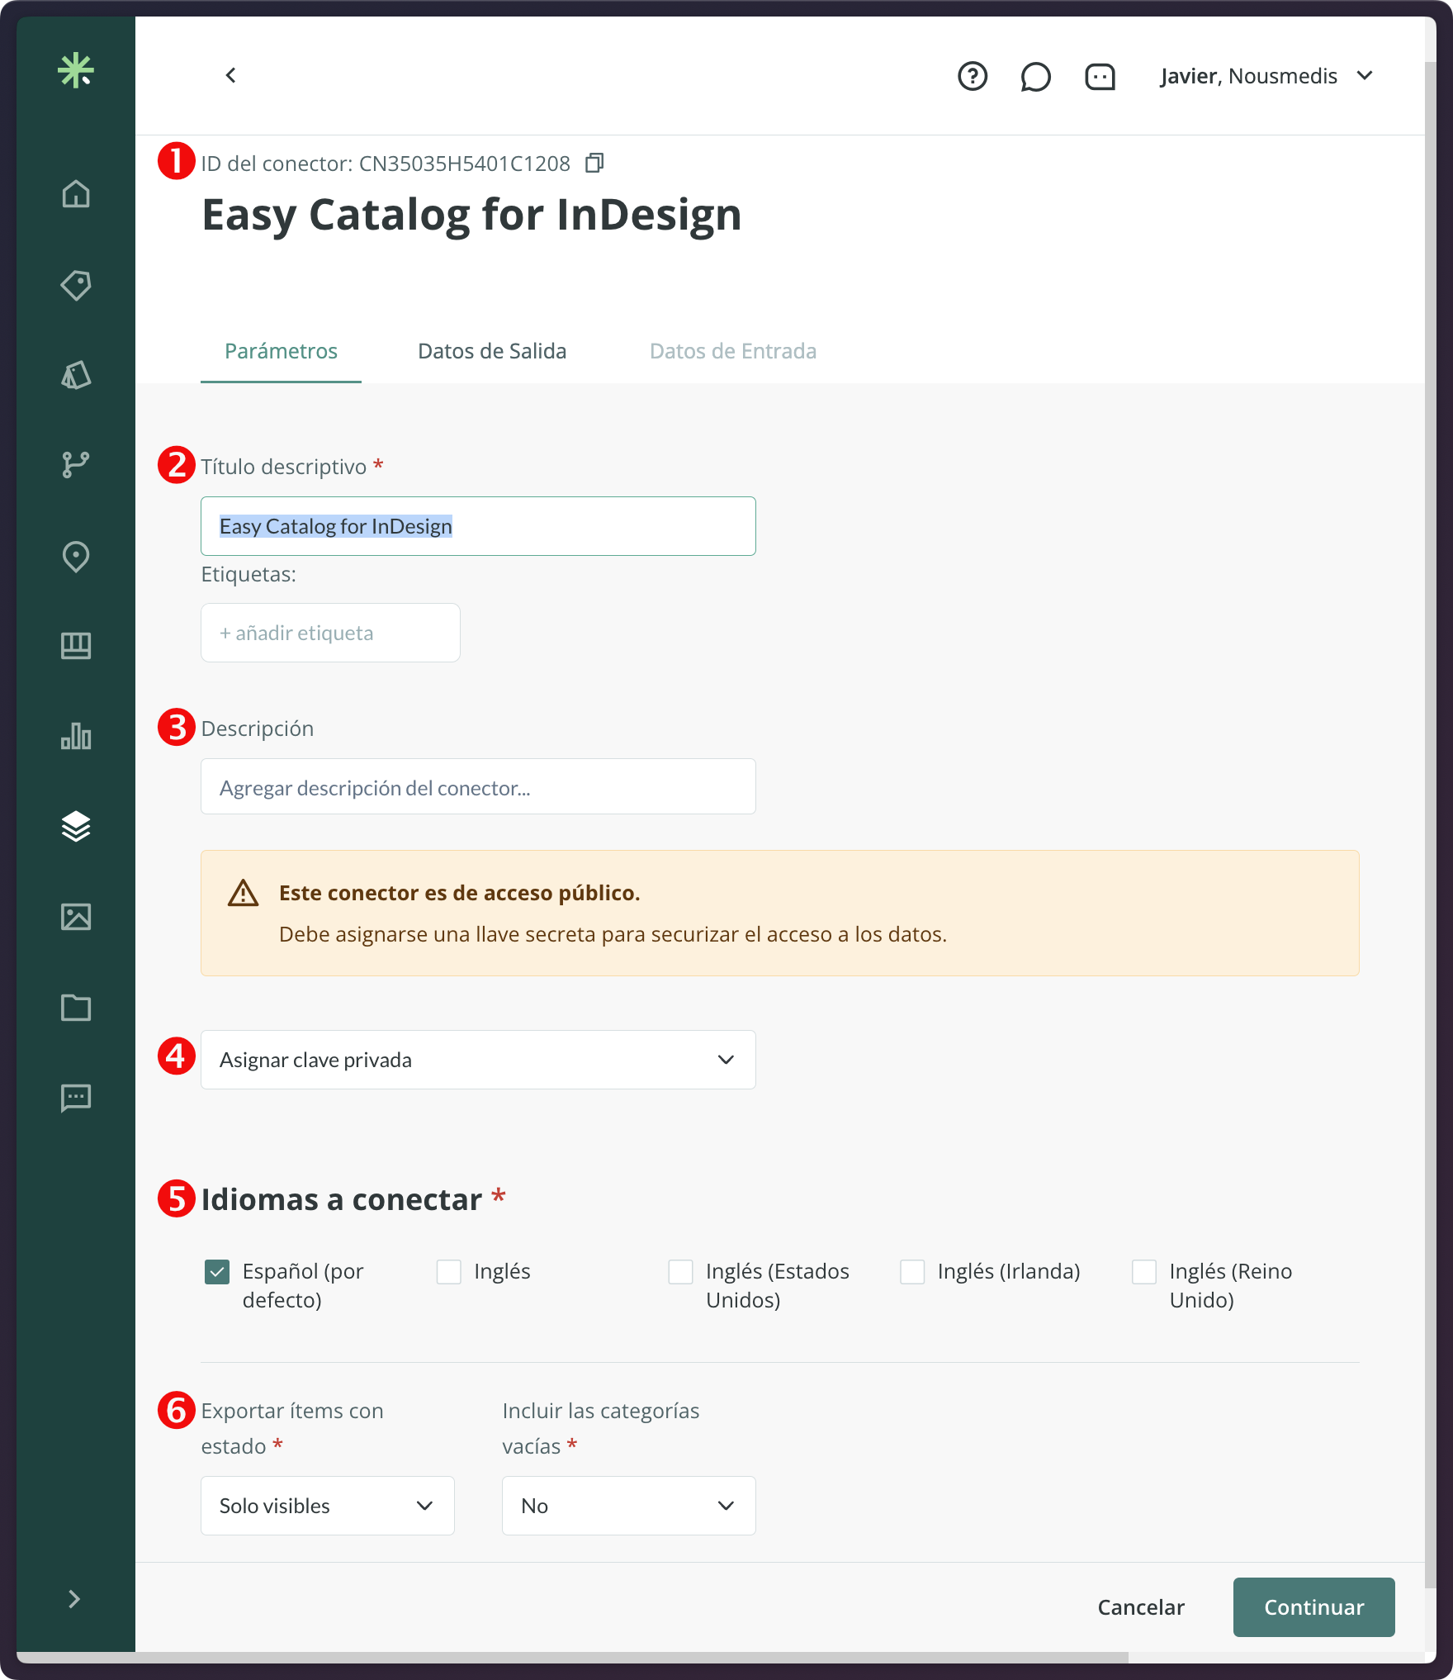Open the bar chart analytics icon
This screenshot has width=1453, height=1680.
76,736
